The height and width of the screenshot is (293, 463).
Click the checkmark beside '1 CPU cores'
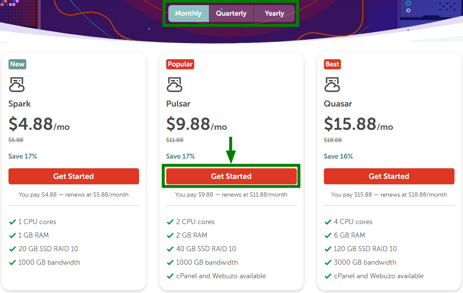pos(12,222)
